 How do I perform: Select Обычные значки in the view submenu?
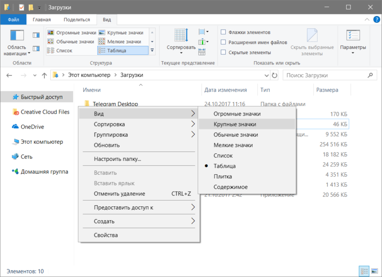[247, 135]
